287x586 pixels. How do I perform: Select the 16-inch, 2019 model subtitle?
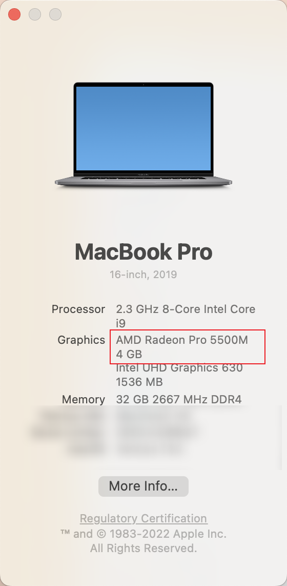(143, 275)
